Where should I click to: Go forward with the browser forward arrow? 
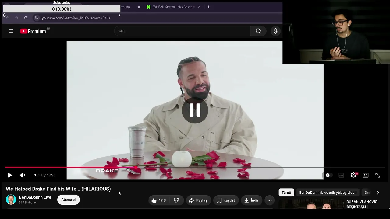(17, 18)
